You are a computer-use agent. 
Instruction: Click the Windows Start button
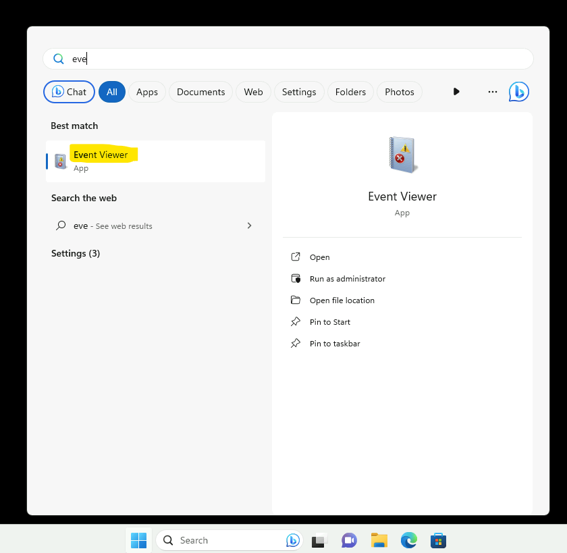[138, 540]
